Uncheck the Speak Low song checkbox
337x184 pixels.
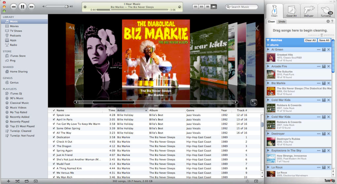(54, 115)
